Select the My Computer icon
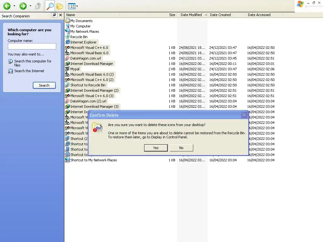Image resolution: width=323 pixels, height=242 pixels. [x=68, y=26]
